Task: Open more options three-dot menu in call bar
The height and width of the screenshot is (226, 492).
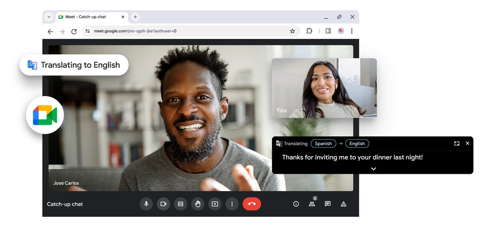Action: pyautogui.click(x=232, y=204)
